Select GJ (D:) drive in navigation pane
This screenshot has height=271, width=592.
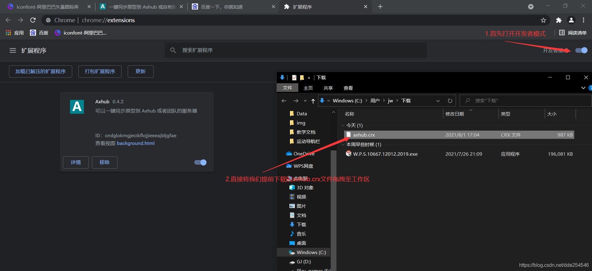300,262
